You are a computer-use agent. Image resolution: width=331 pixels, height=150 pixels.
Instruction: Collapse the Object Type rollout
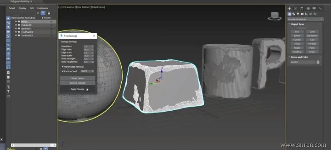(297, 24)
